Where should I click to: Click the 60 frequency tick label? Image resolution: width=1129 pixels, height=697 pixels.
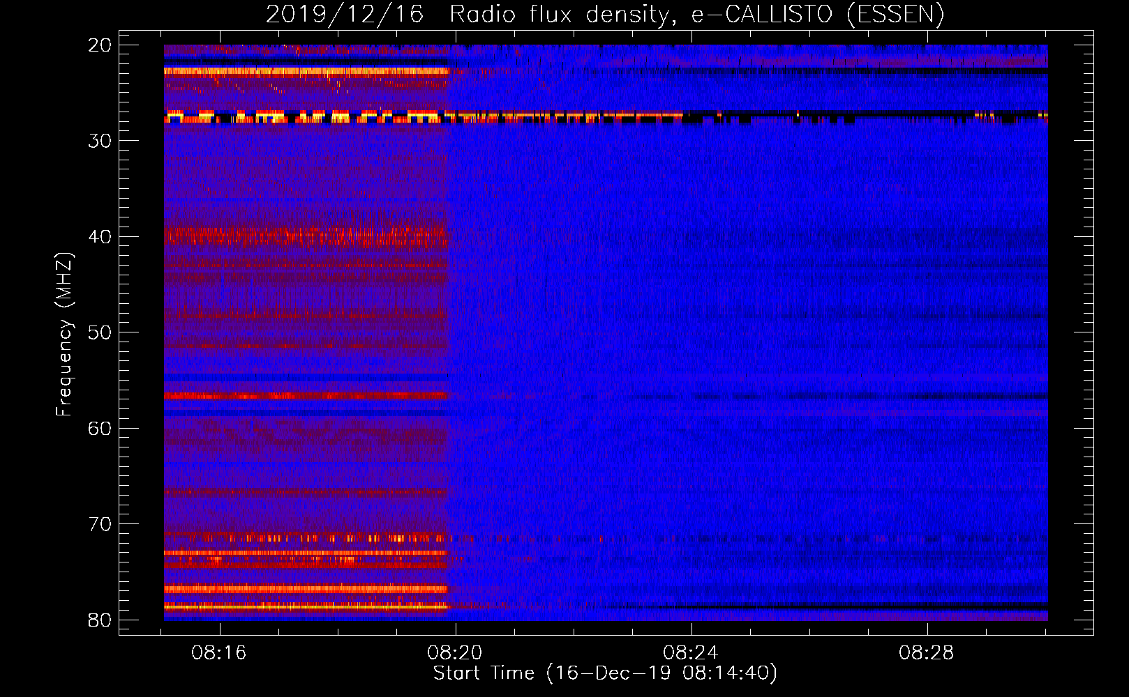(100, 429)
